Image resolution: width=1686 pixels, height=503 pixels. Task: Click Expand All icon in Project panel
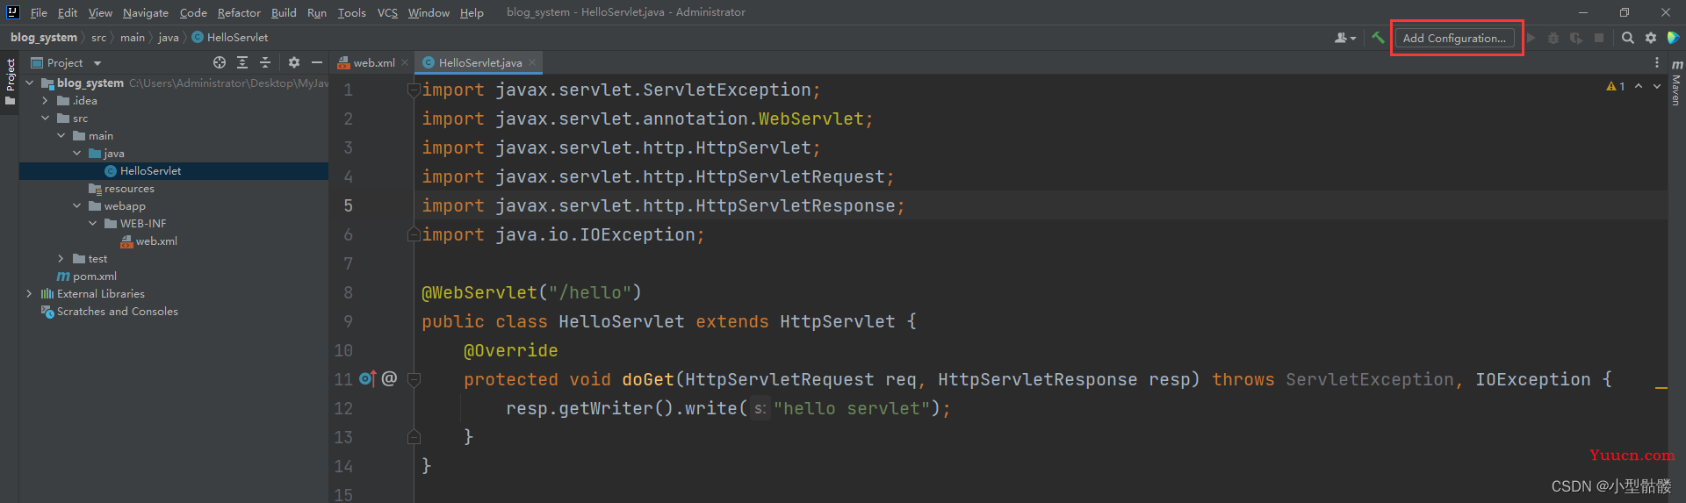[242, 62]
